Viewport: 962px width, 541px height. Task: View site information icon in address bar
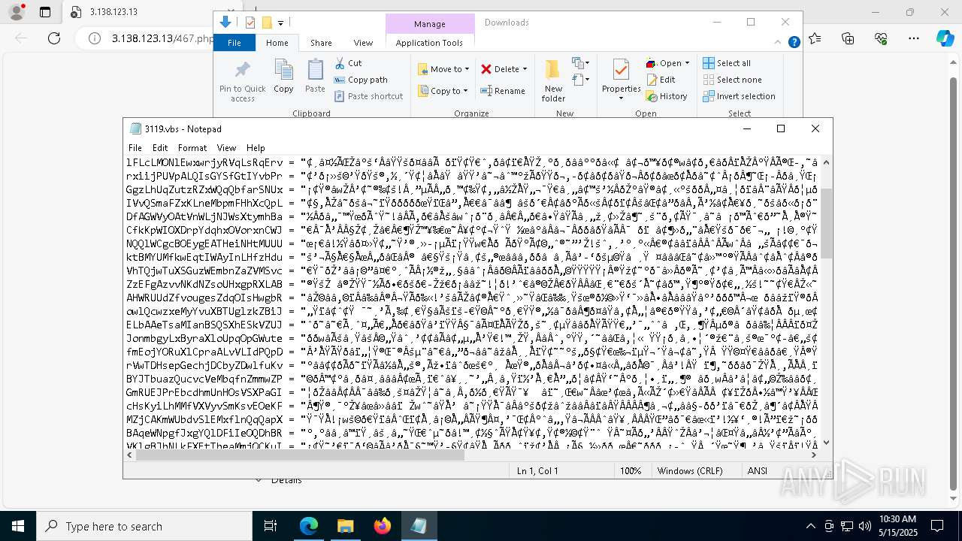coord(95,38)
